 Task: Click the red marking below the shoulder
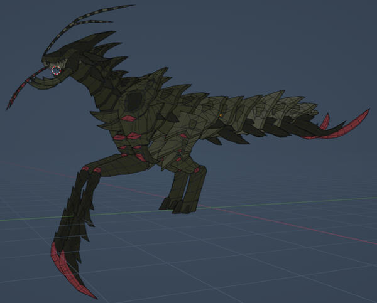(x=128, y=119)
